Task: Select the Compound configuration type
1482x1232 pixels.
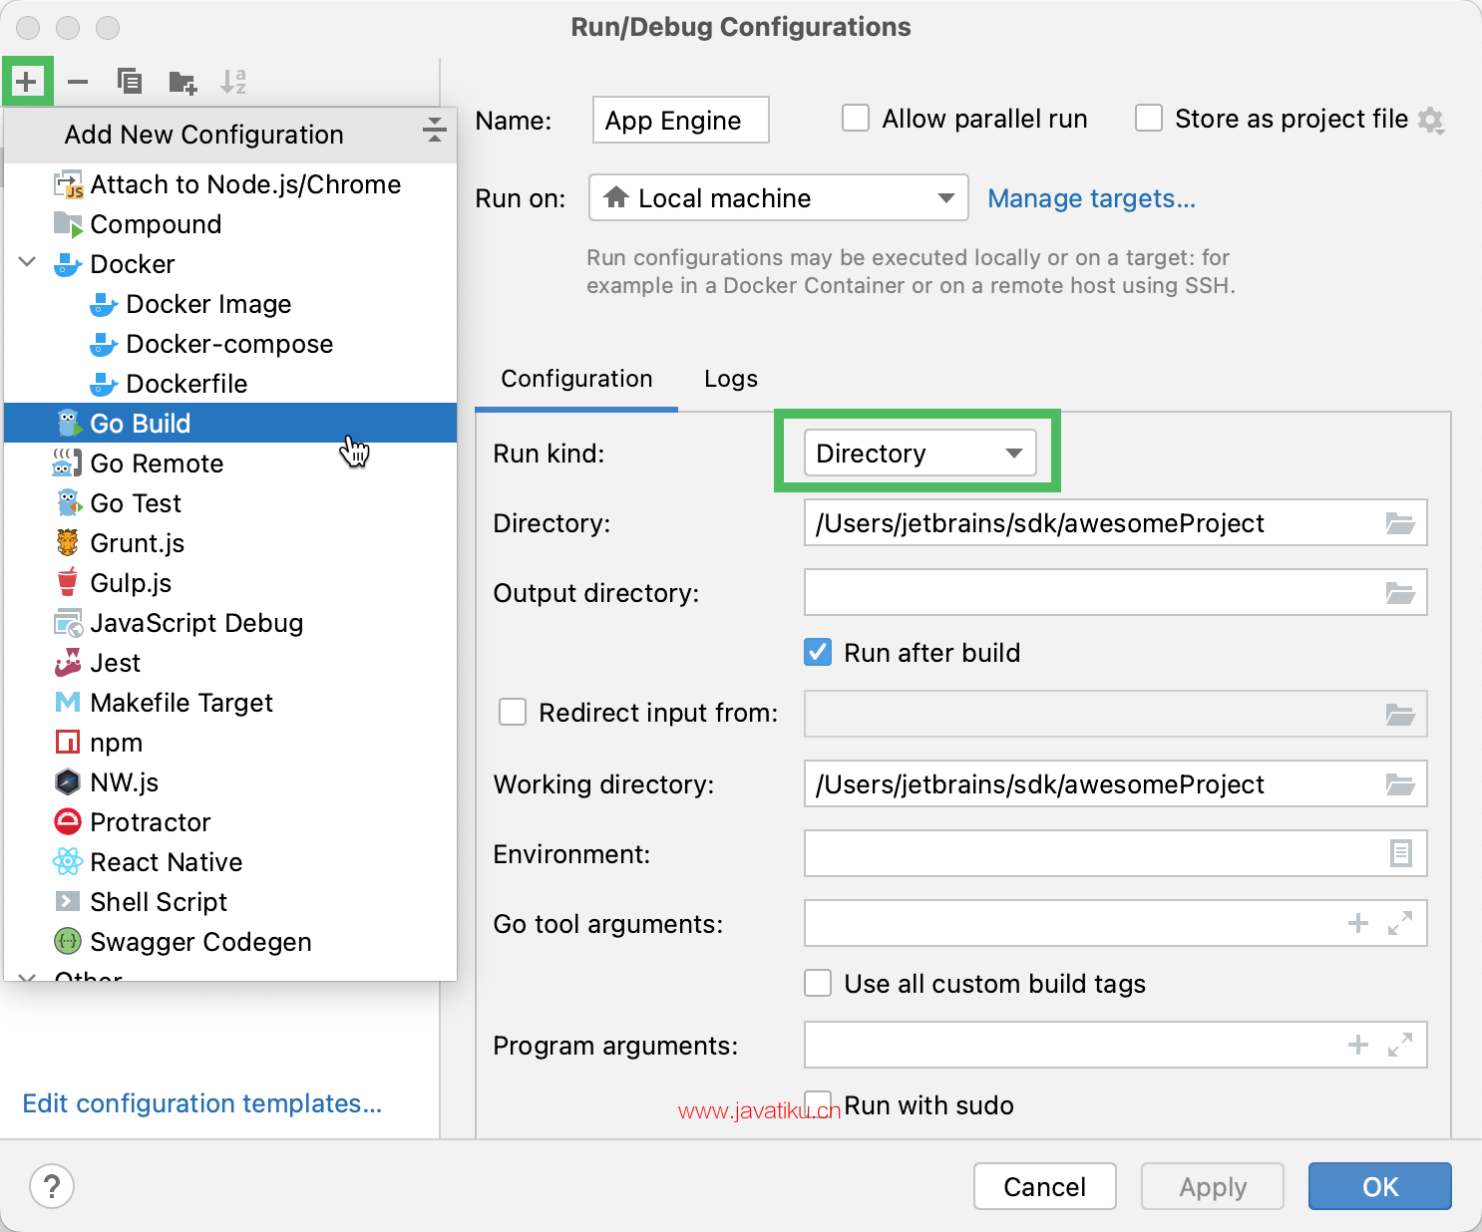Action: (230, 224)
